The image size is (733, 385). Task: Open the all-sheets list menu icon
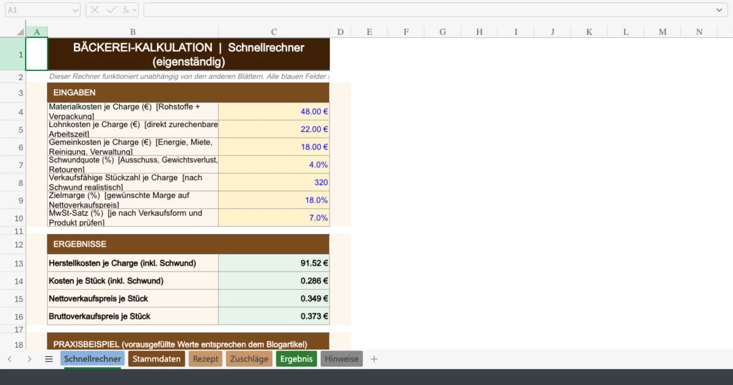point(49,359)
